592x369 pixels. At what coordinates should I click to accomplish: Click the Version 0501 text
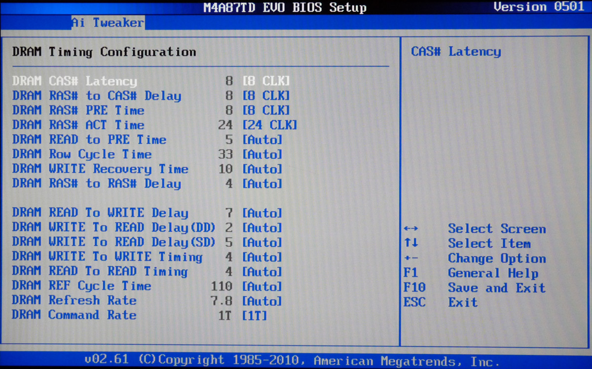point(539,7)
